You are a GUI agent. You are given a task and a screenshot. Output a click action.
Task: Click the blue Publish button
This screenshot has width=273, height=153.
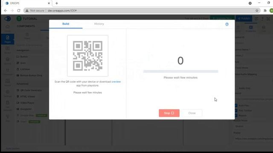pos(244,18)
